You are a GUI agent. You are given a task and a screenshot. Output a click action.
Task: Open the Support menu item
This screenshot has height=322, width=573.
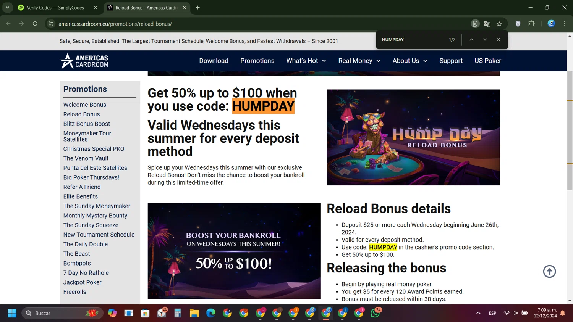(451, 61)
